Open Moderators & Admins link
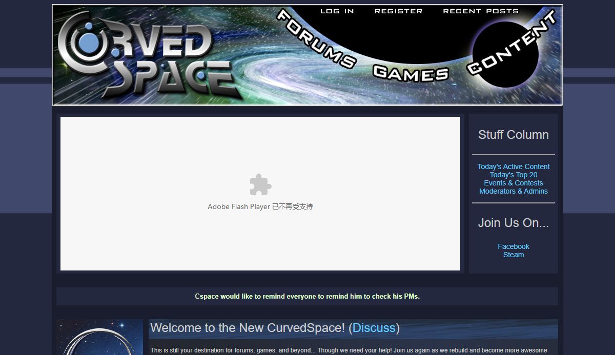The width and height of the screenshot is (615, 355). pos(514,191)
